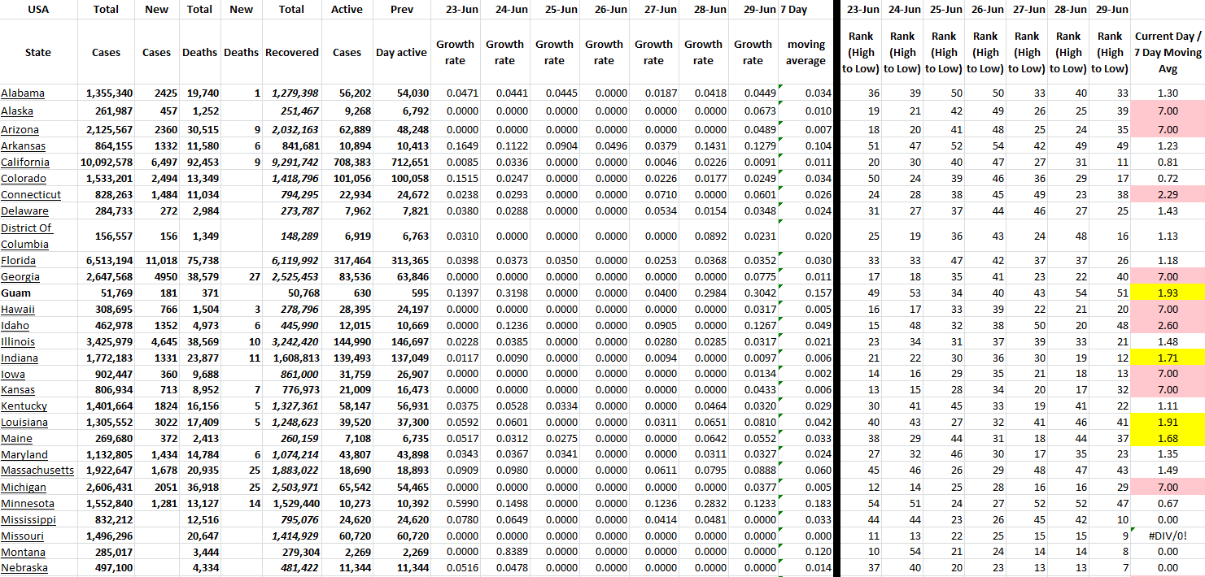The width and height of the screenshot is (1205, 577).
Task: Click the USA header cell
Action: pyautogui.click(x=38, y=10)
